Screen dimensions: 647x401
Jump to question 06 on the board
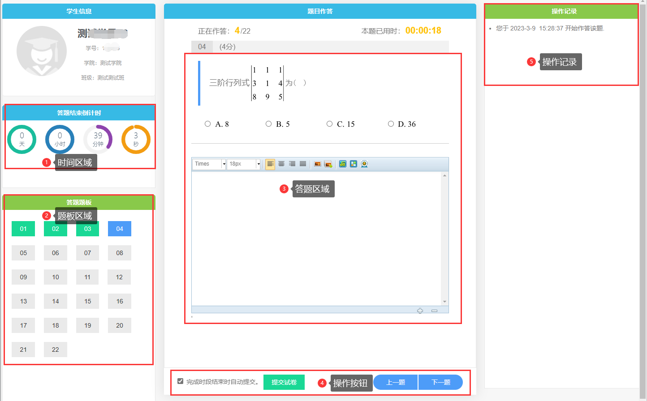click(56, 253)
